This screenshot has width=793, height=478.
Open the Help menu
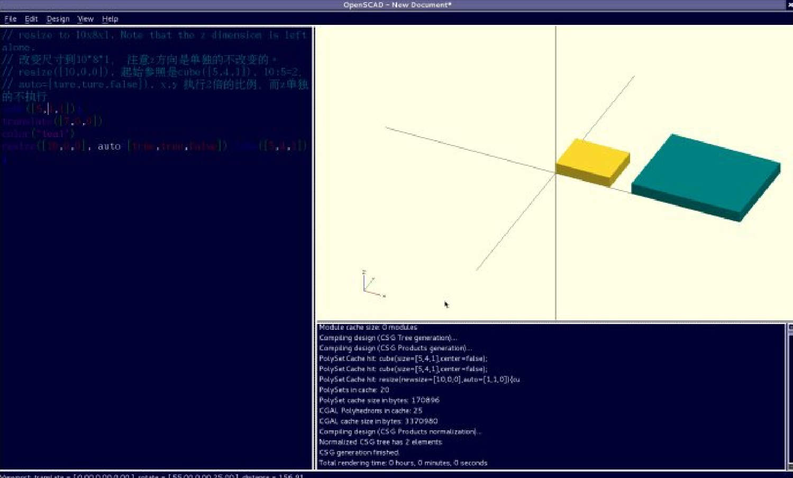pyautogui.click(x=110, y=19)
